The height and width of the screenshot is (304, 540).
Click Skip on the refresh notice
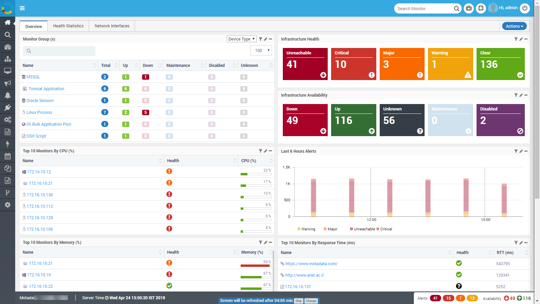click(x=299, y=301)
